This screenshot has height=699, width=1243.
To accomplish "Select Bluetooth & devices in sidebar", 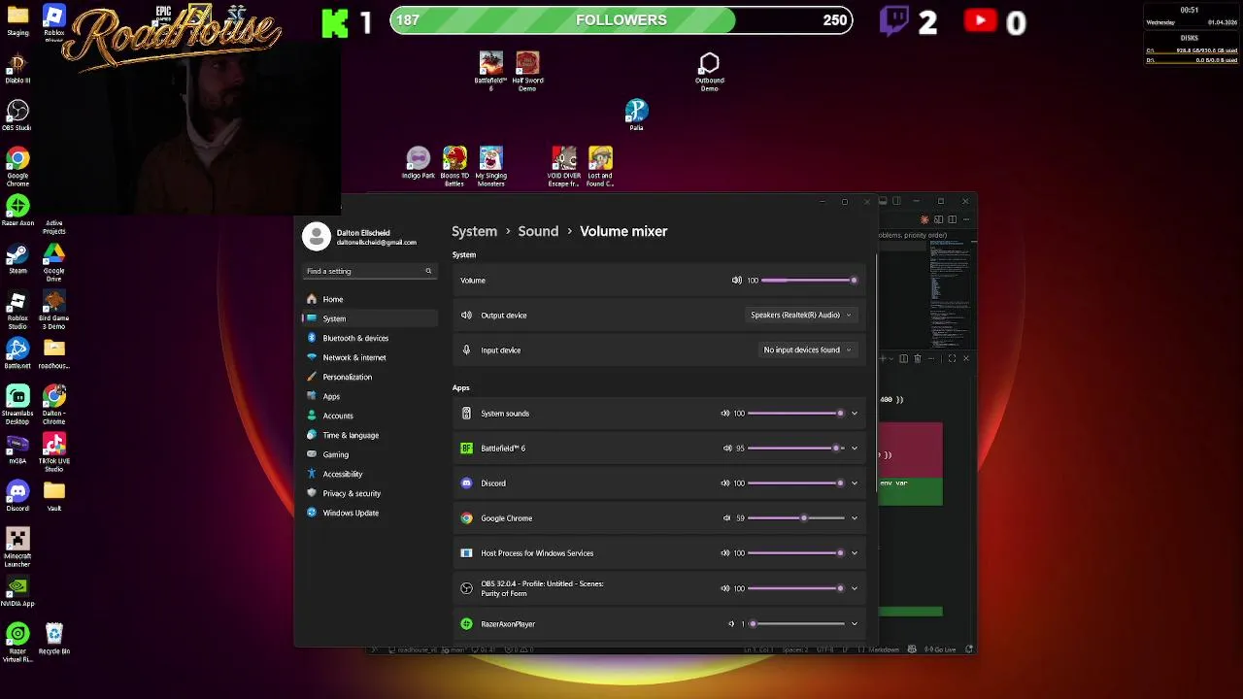I will 370,338.
